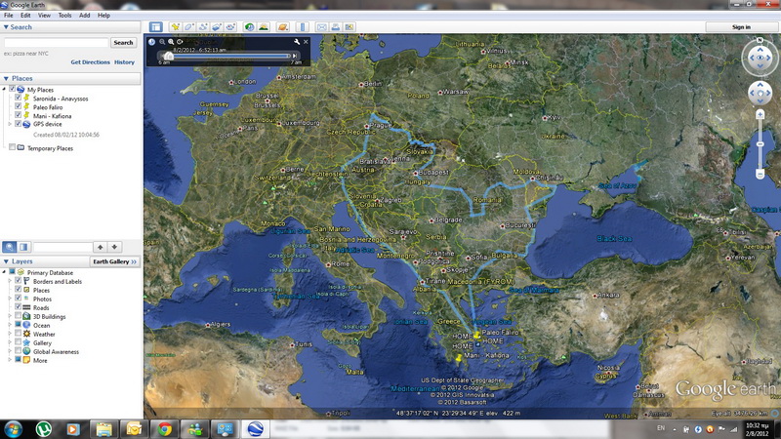Click the Get Directions link
Viewport: 781px width, 439px height.
point(90,61)
